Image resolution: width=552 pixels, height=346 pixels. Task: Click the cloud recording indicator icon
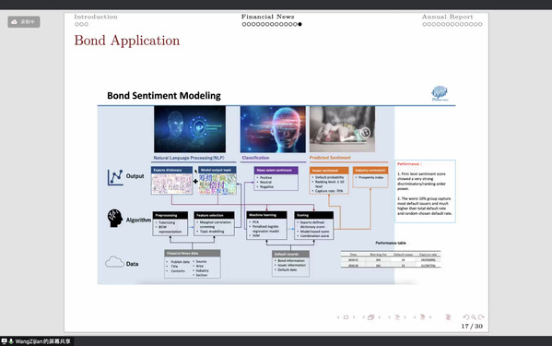tap(15, 22)
